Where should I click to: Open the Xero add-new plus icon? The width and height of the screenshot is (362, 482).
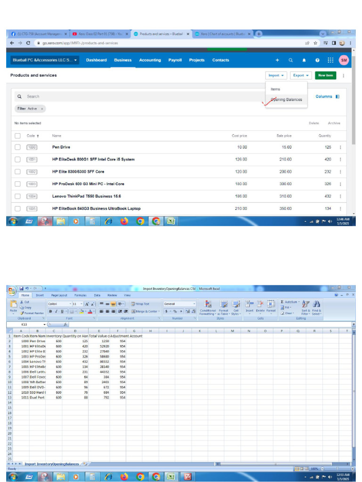point(277,60)
